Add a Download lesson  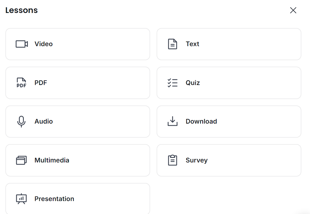[229, 121]
